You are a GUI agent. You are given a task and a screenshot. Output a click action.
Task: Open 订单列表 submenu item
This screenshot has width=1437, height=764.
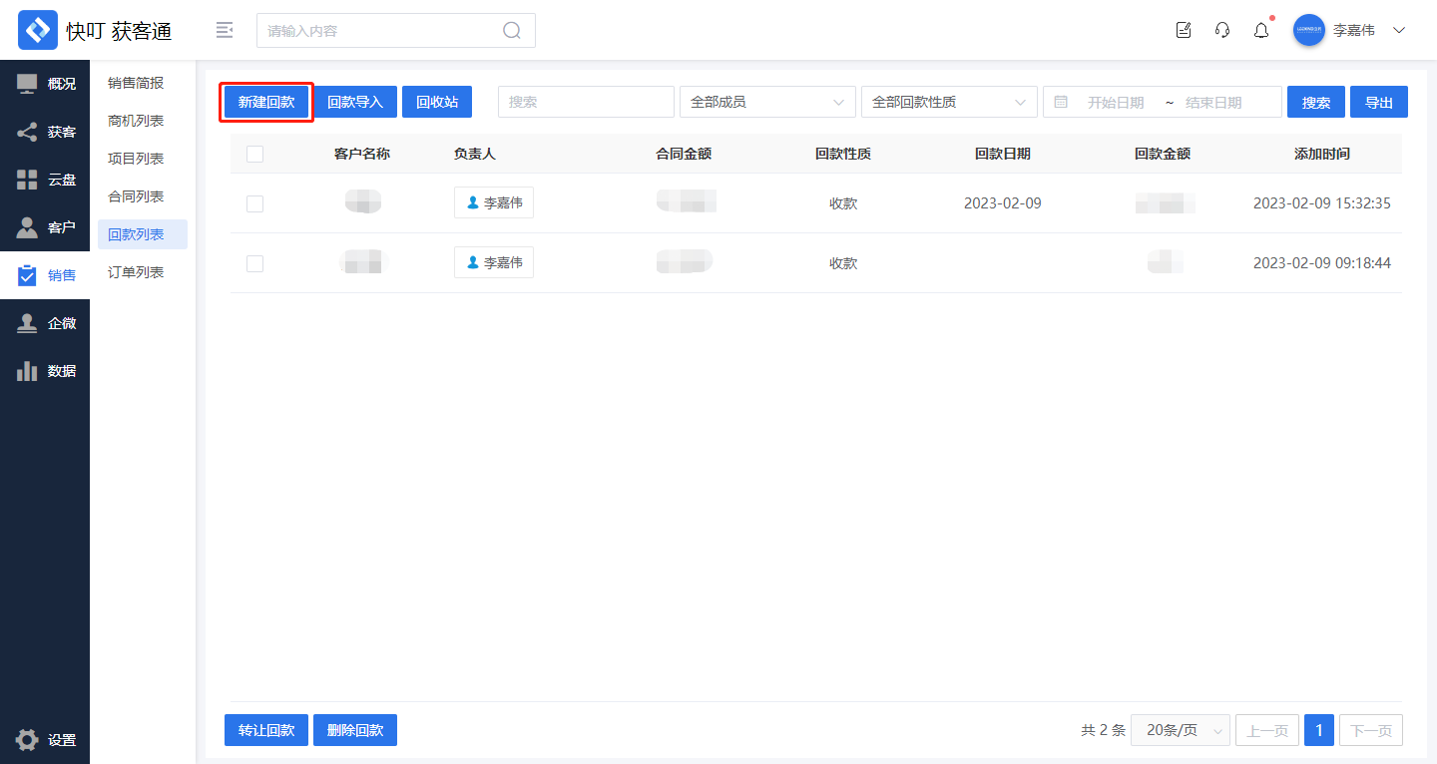[x=143, y=272]
